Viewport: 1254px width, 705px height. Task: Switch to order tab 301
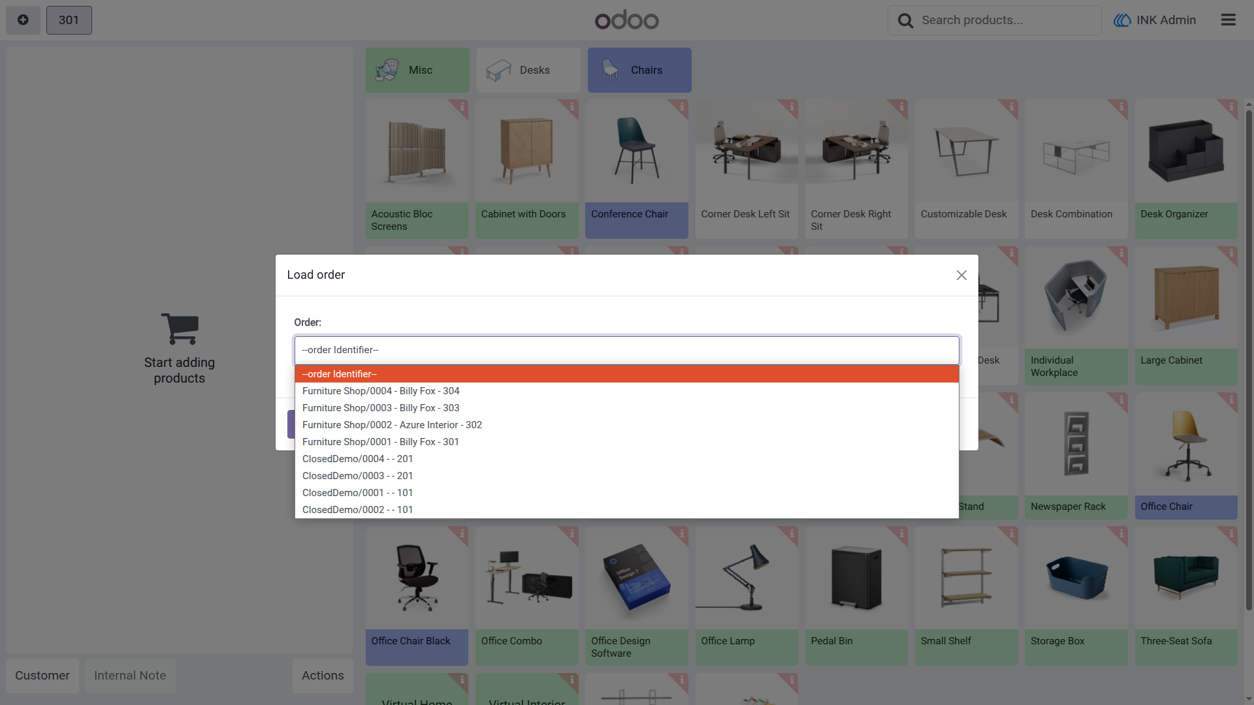pos(69,20)
